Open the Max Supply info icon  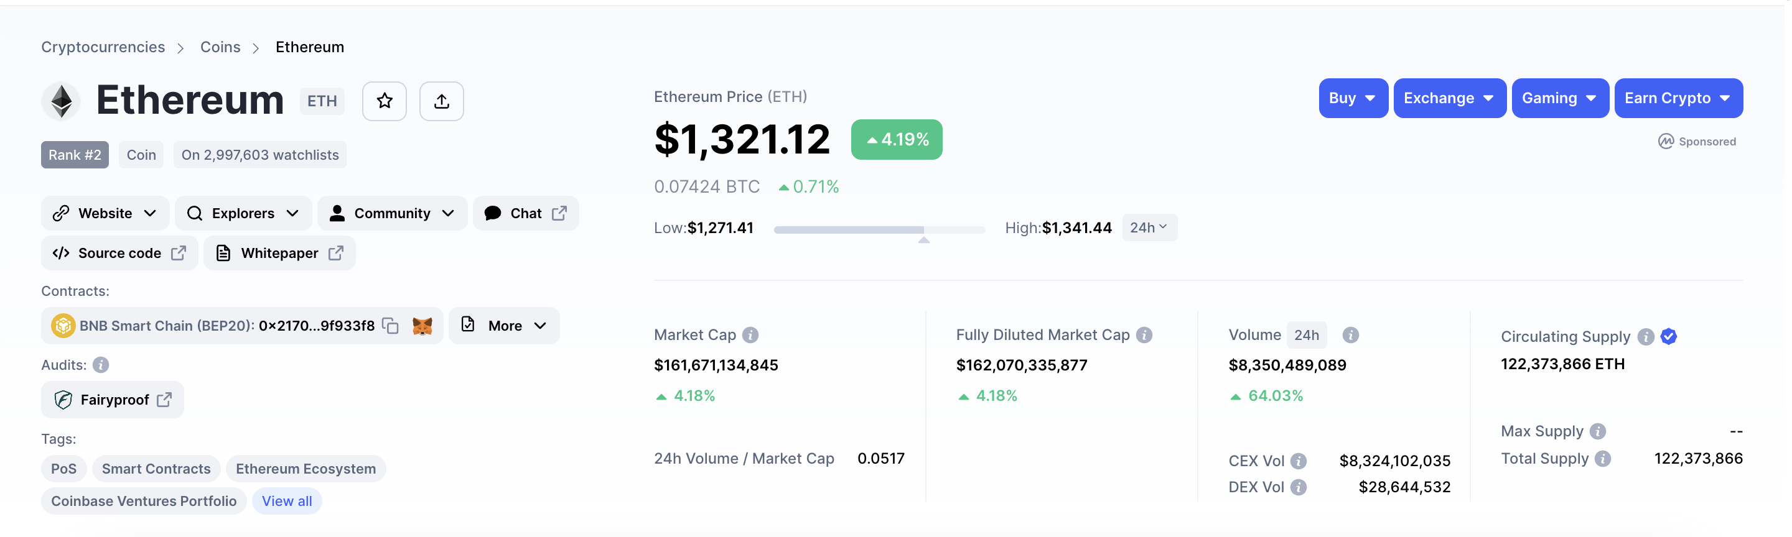click(x=1598, y=431)
